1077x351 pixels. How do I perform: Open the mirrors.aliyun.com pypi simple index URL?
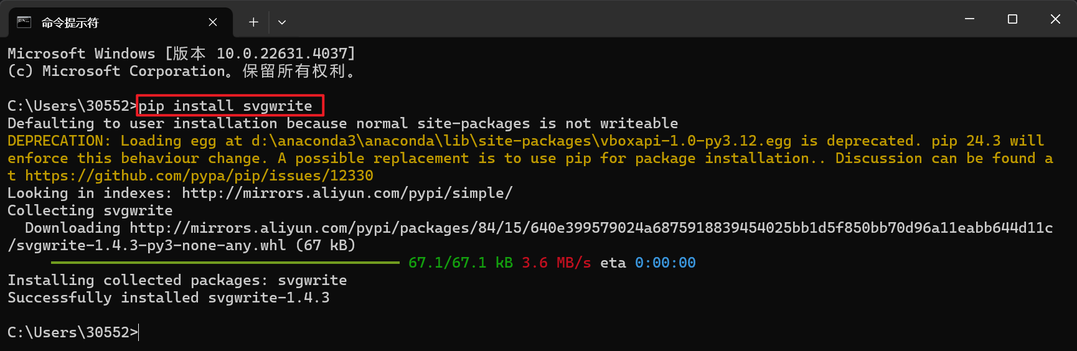point(347,194)
